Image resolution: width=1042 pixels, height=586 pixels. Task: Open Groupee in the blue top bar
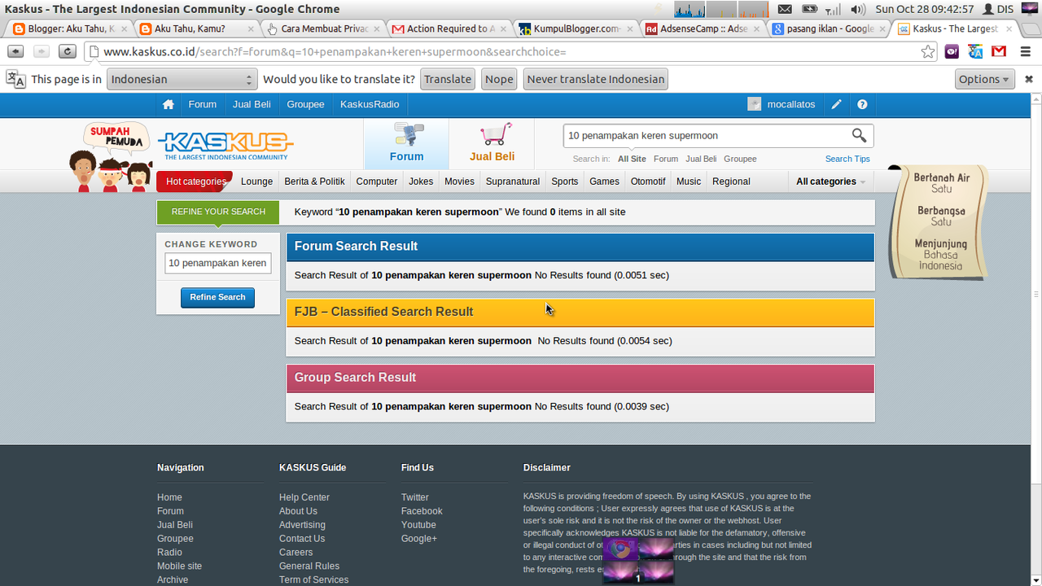tap(305, 104)
